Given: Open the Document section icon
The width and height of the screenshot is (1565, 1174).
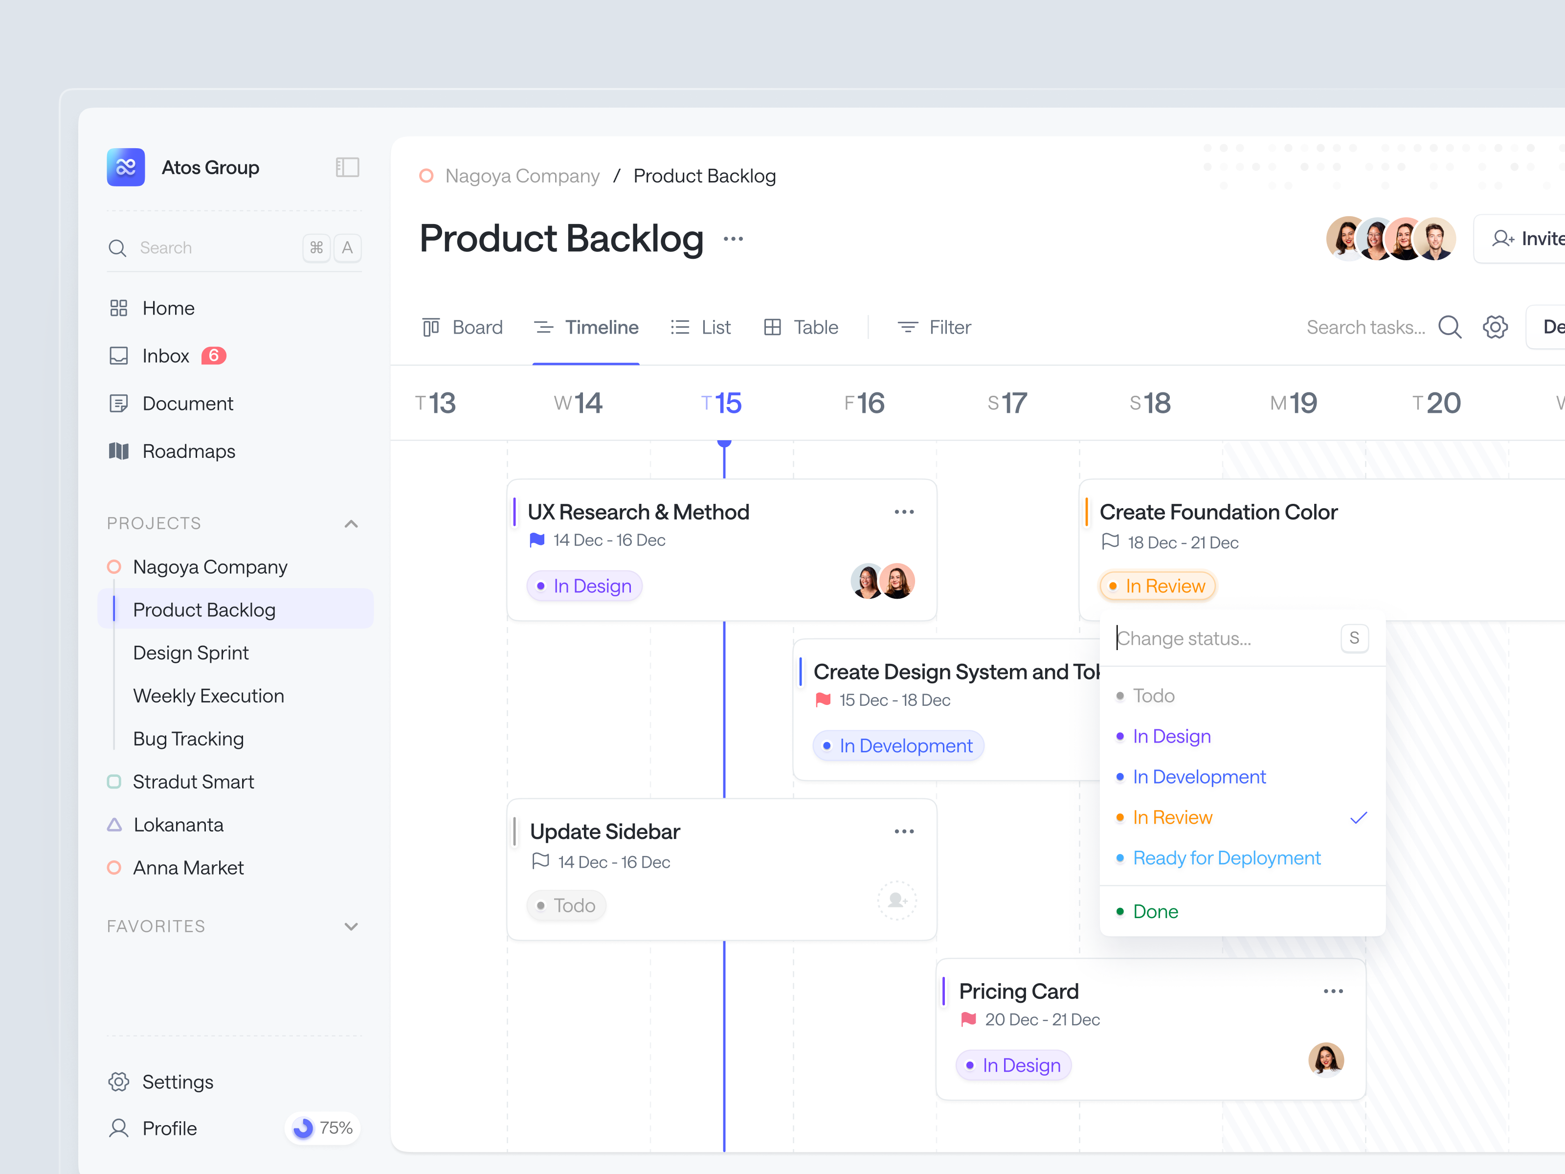Looking at the screenshot, I should pos(118,404).
